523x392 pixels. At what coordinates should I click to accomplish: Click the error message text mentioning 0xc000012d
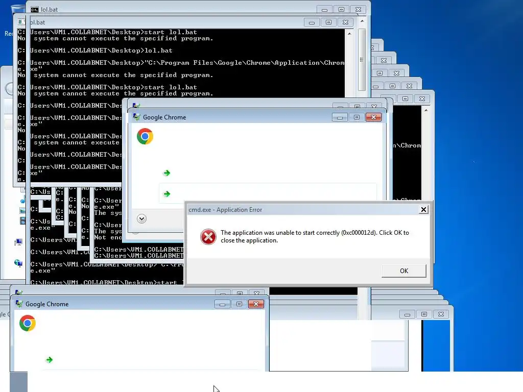tap(315, 236)
